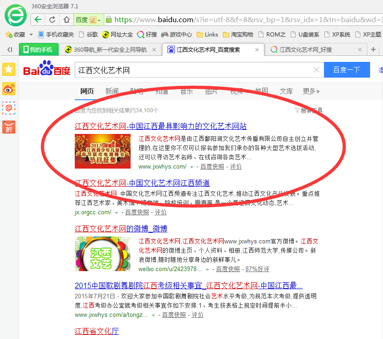Open the Weibo sidebar icon

9,89
